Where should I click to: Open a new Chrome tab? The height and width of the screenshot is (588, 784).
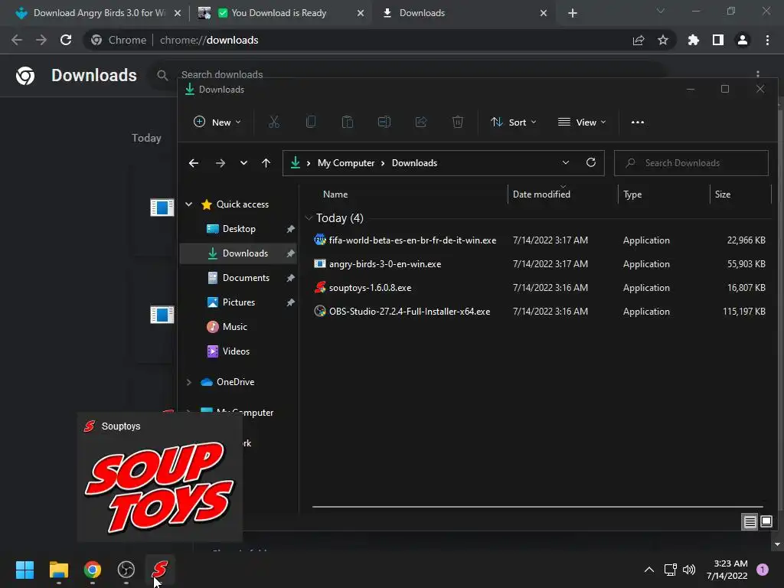tap(573, 13)
